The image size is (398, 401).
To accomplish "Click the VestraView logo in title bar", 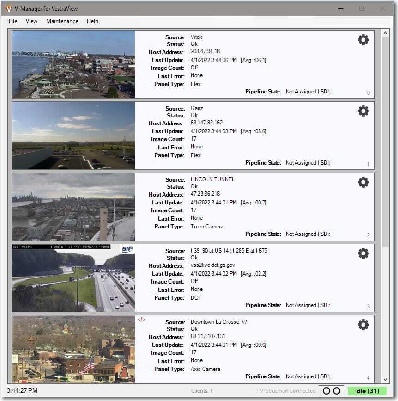I will pyautogui.click(x=8, y=9).
